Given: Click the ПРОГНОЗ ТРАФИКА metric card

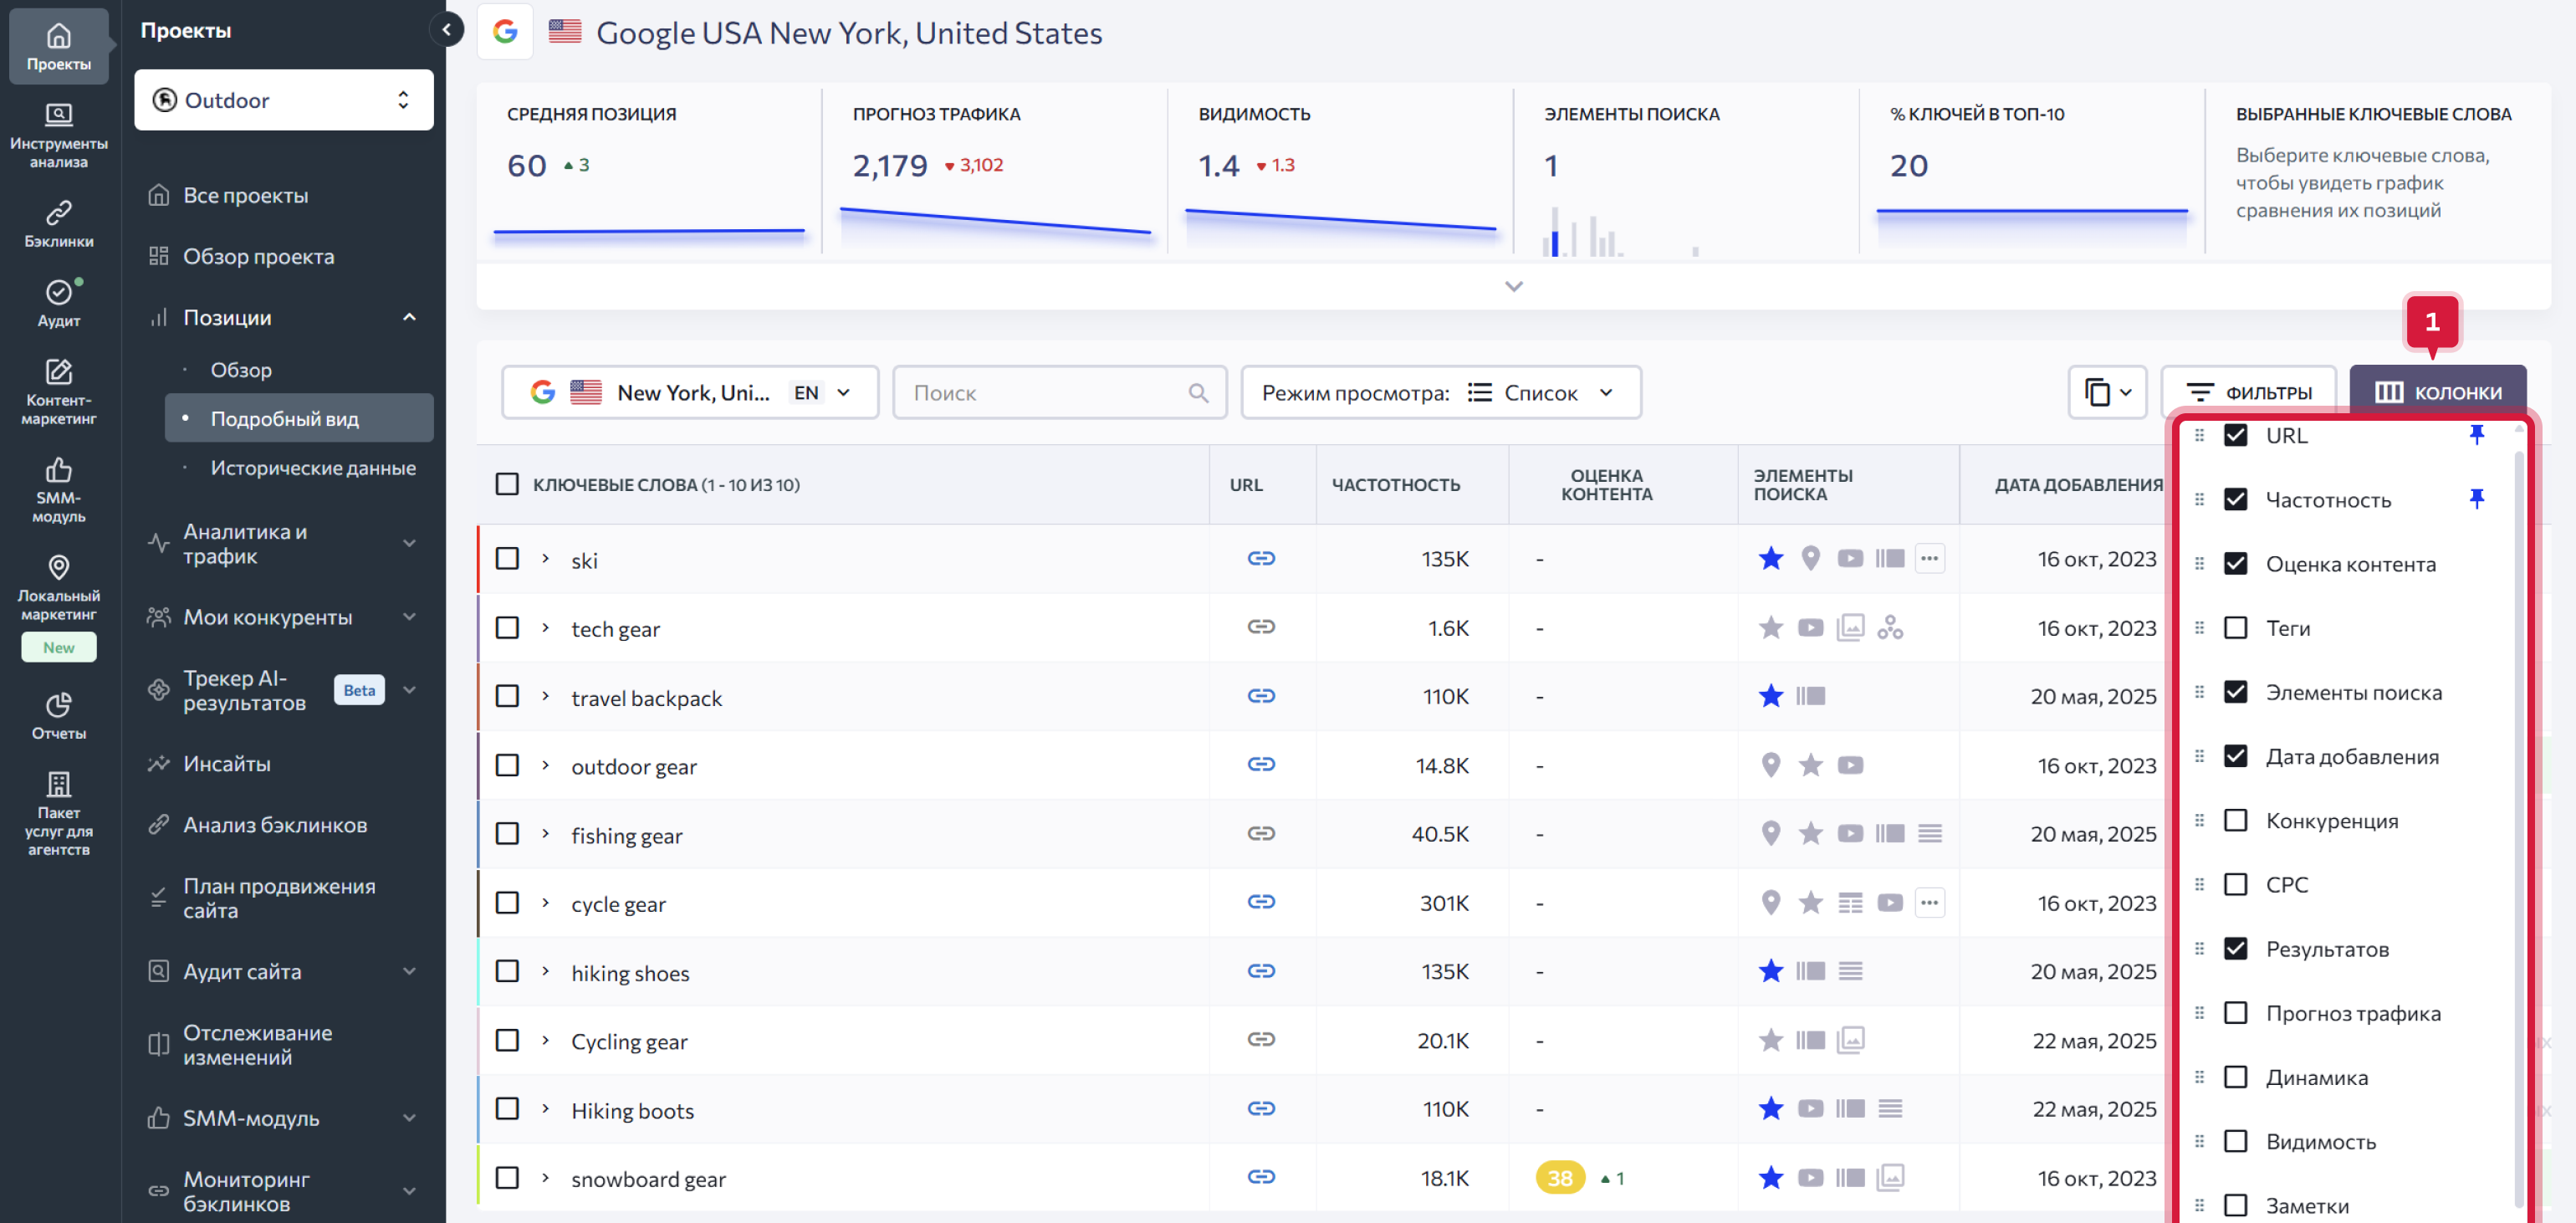Looking at the screenshot, I should pyautogui.click(x=995, y=171).
